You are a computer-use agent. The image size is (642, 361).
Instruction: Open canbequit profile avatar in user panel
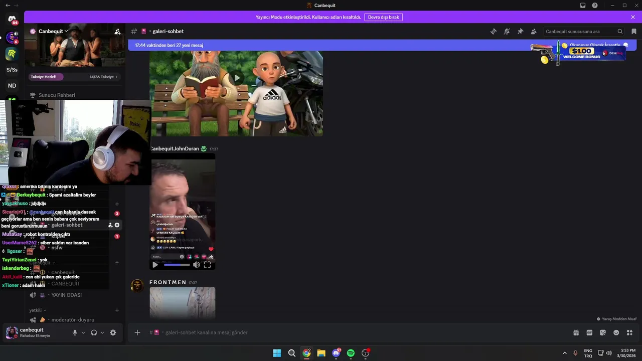pyautogui.click(x=12, y=332)
